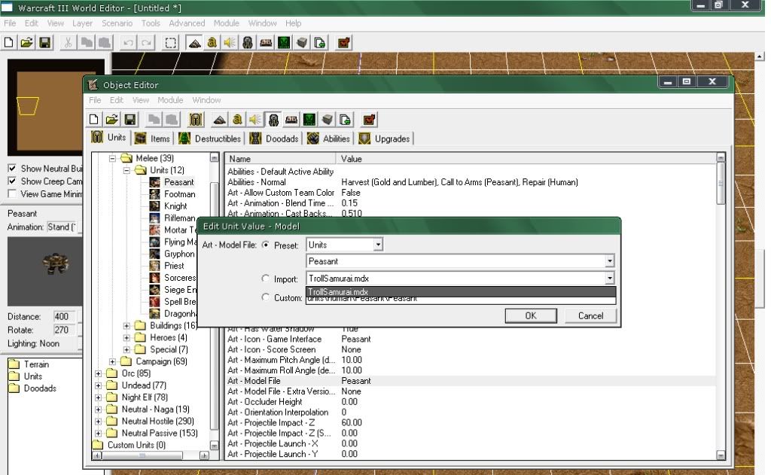771x475 pixels.
Task: Expand the Undead (77) race folder
Action: point(99,385)
